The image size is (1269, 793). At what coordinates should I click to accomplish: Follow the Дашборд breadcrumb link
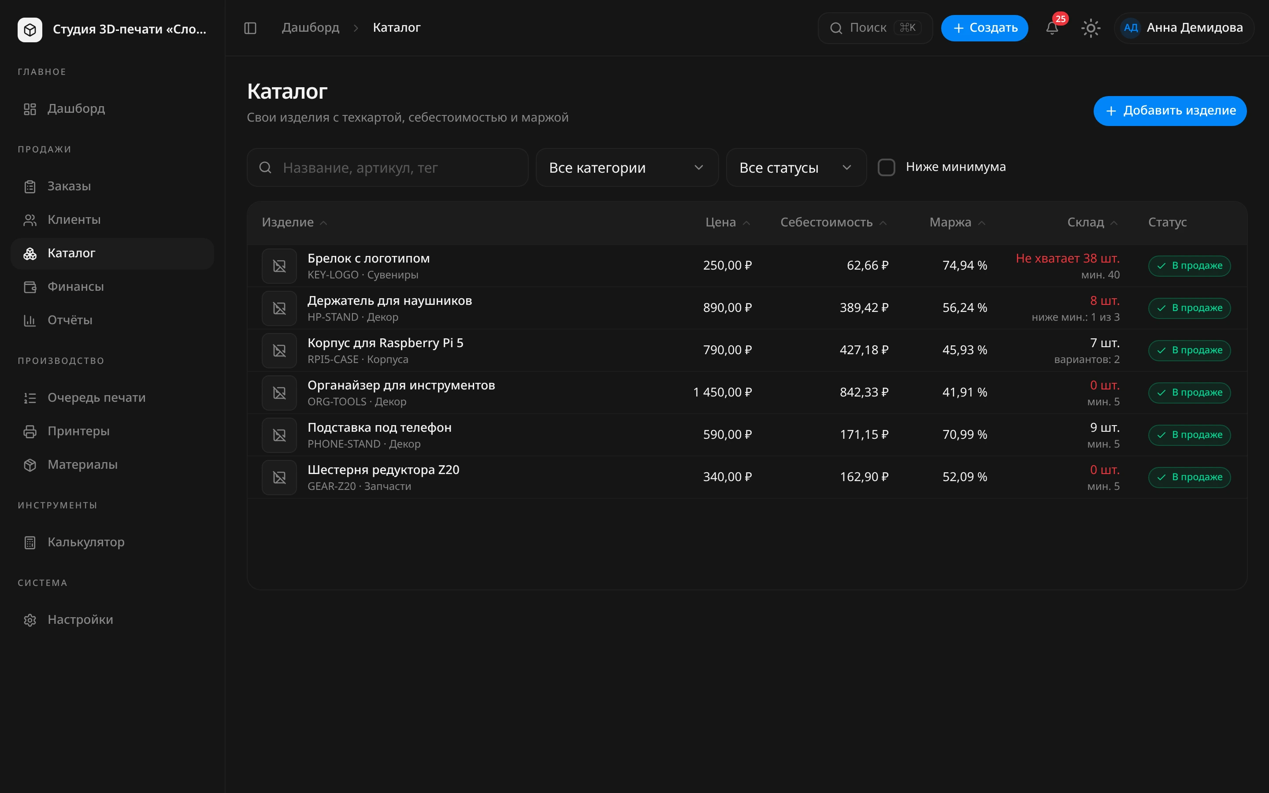tap(311, 28)
